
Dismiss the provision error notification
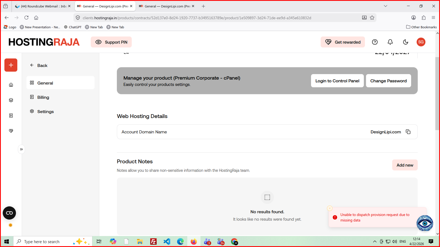click(x=330, y=208)
